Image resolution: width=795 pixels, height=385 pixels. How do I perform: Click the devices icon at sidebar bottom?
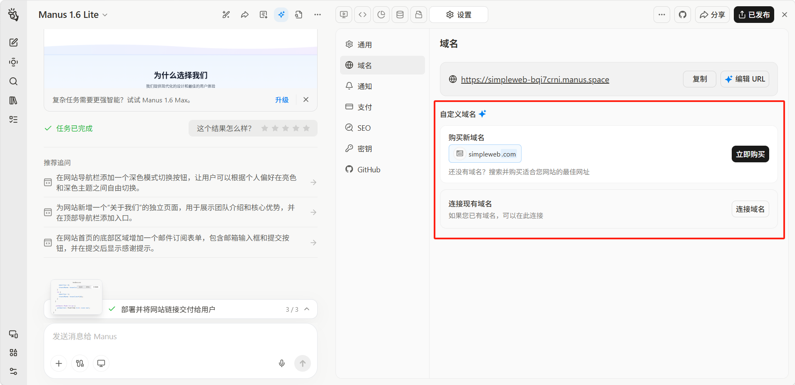[x=13, y=334]
